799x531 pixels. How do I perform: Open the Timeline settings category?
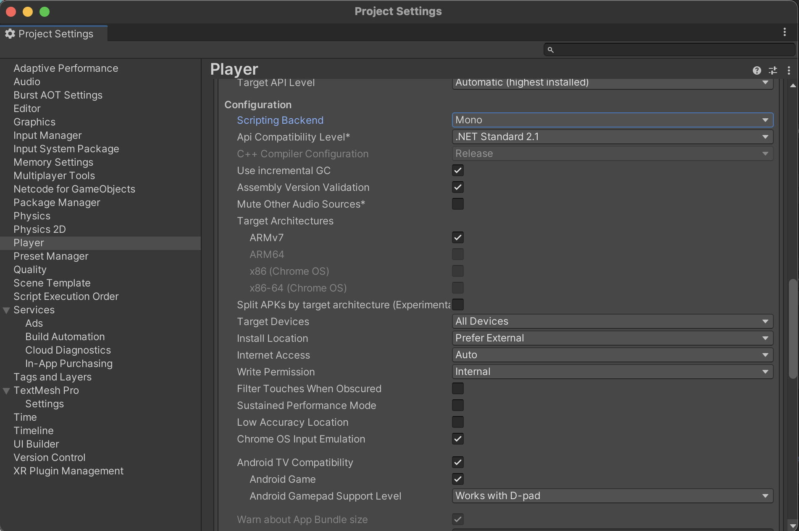[34, 431]
